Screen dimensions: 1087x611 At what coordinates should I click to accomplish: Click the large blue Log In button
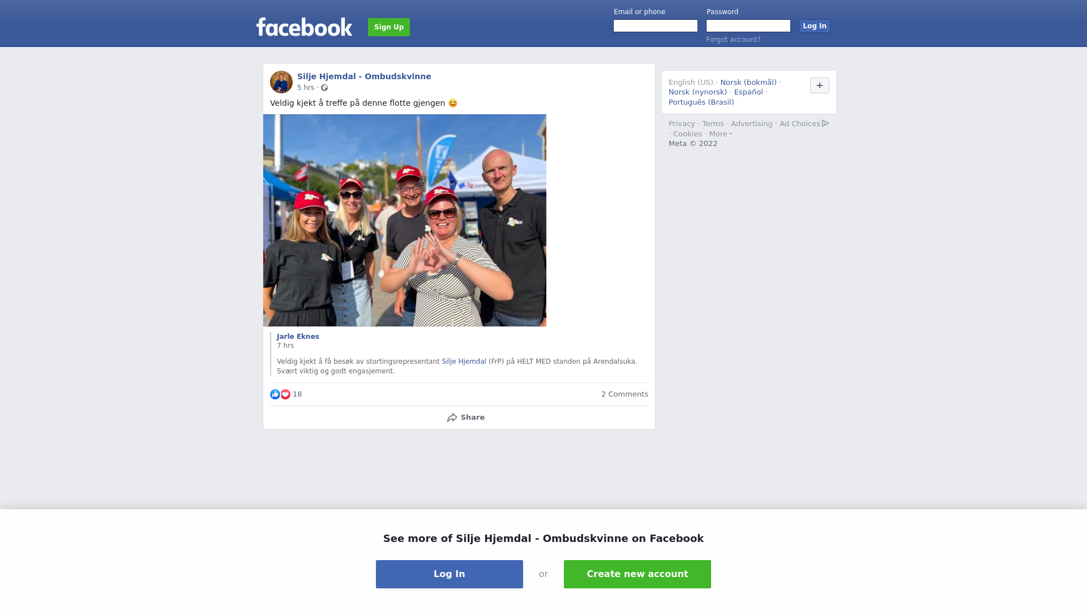(x=450, y=574)
